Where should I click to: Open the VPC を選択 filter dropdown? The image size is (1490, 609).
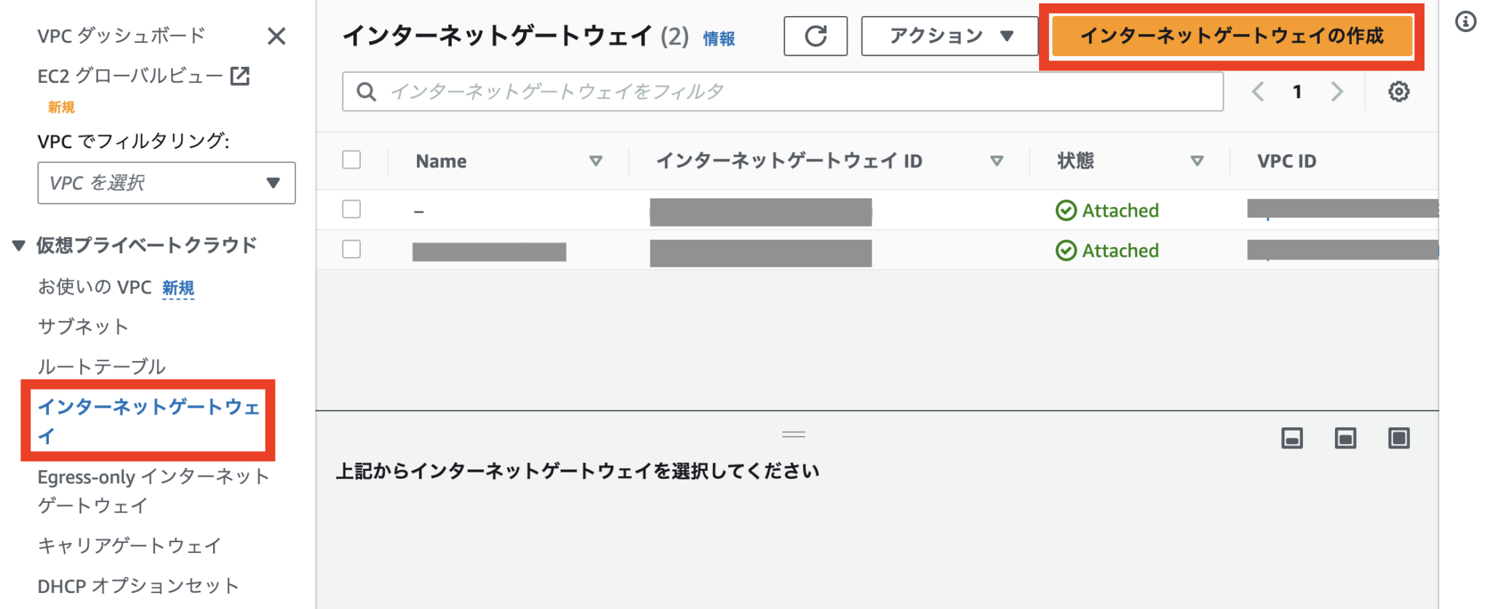click(x=166, y=183)
